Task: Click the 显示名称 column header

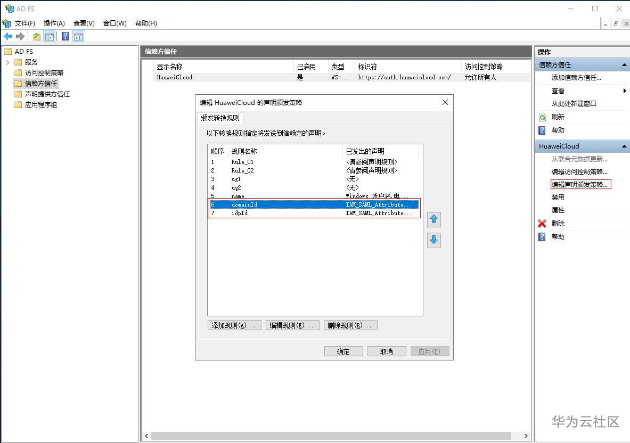Action: coord(223,67)
